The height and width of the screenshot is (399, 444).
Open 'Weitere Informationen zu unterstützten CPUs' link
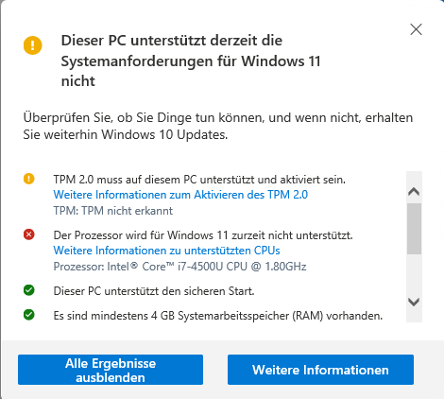[166, 251]
